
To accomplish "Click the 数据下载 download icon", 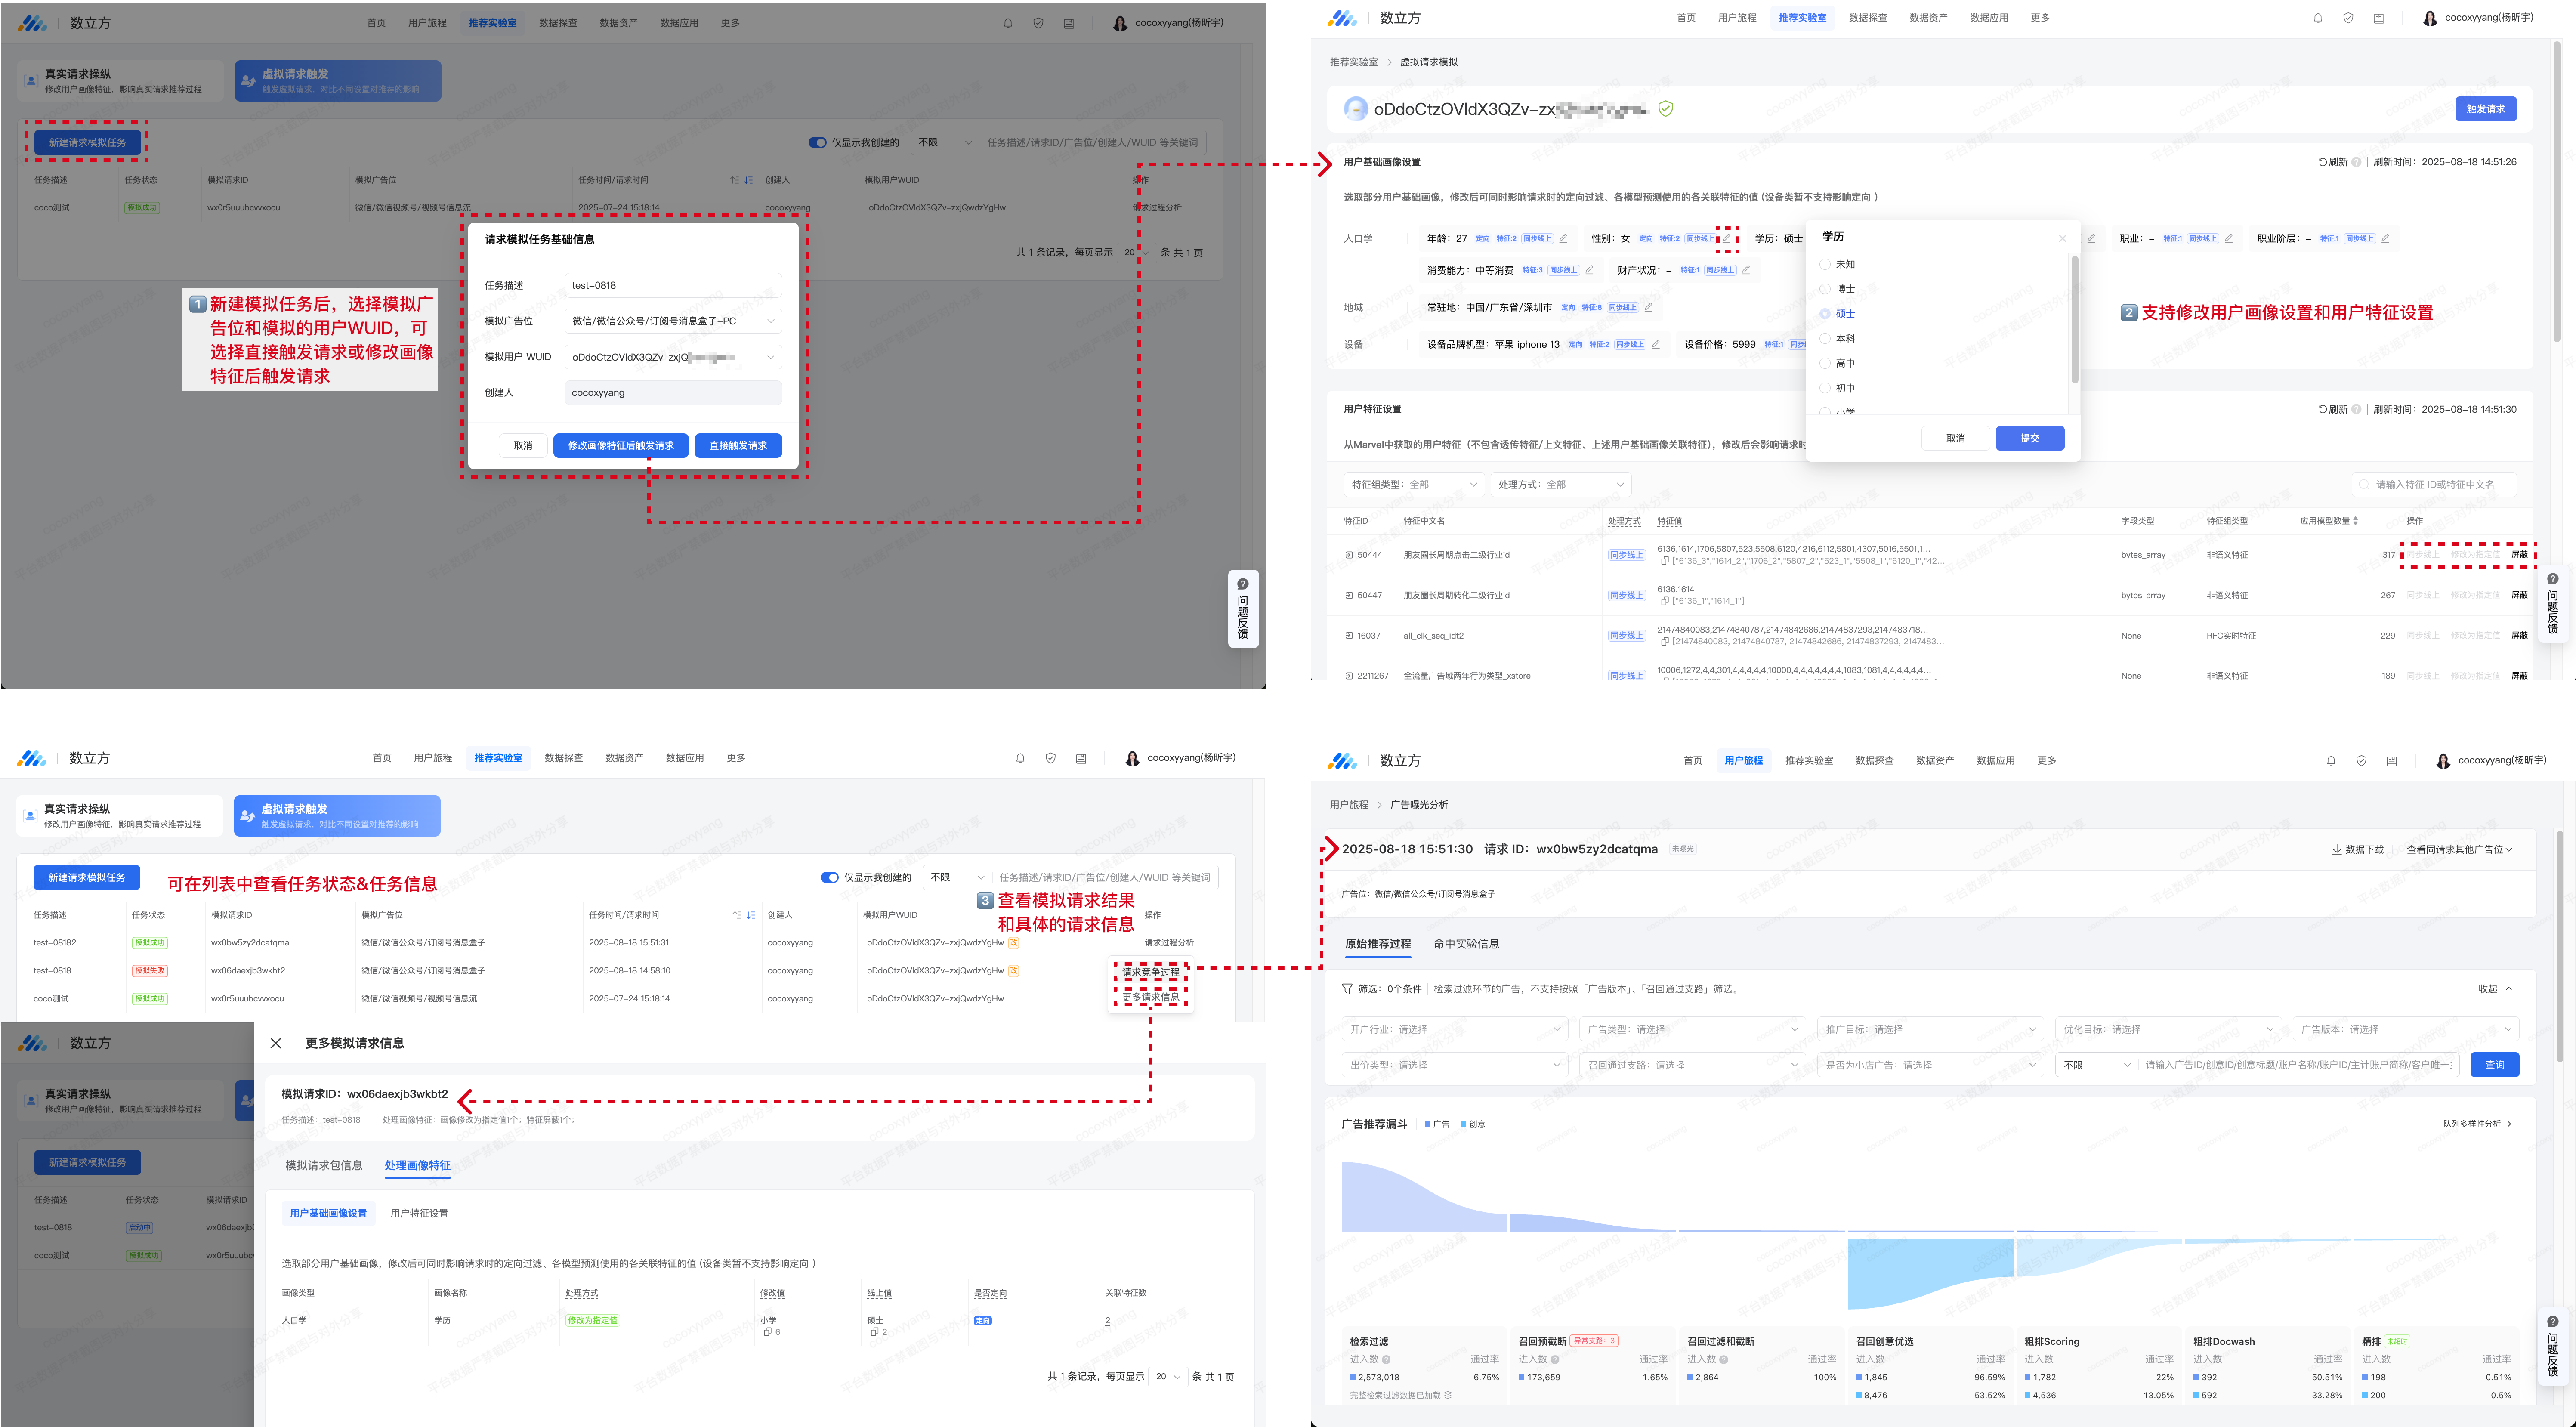I will pyautogui.click(x=2337, y=850).
